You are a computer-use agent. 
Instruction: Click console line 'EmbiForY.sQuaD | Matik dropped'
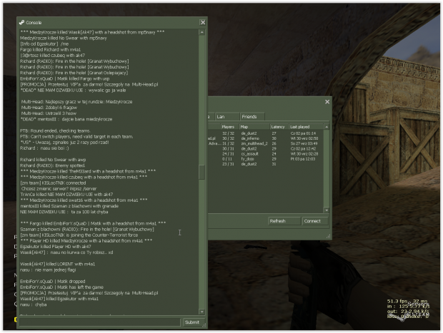pos(53,282)
